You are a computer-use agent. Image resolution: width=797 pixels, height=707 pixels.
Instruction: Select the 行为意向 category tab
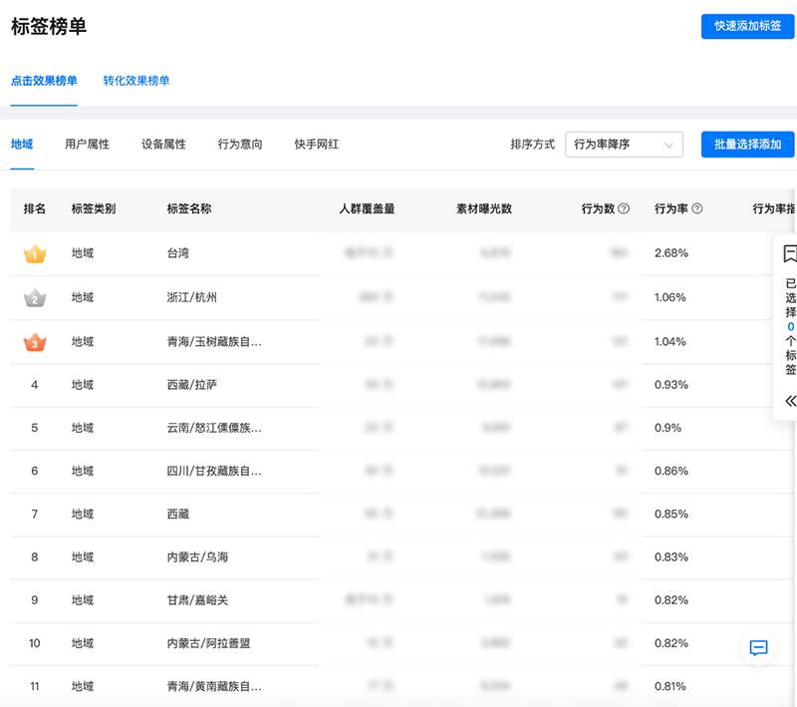[x=240, y=145]
